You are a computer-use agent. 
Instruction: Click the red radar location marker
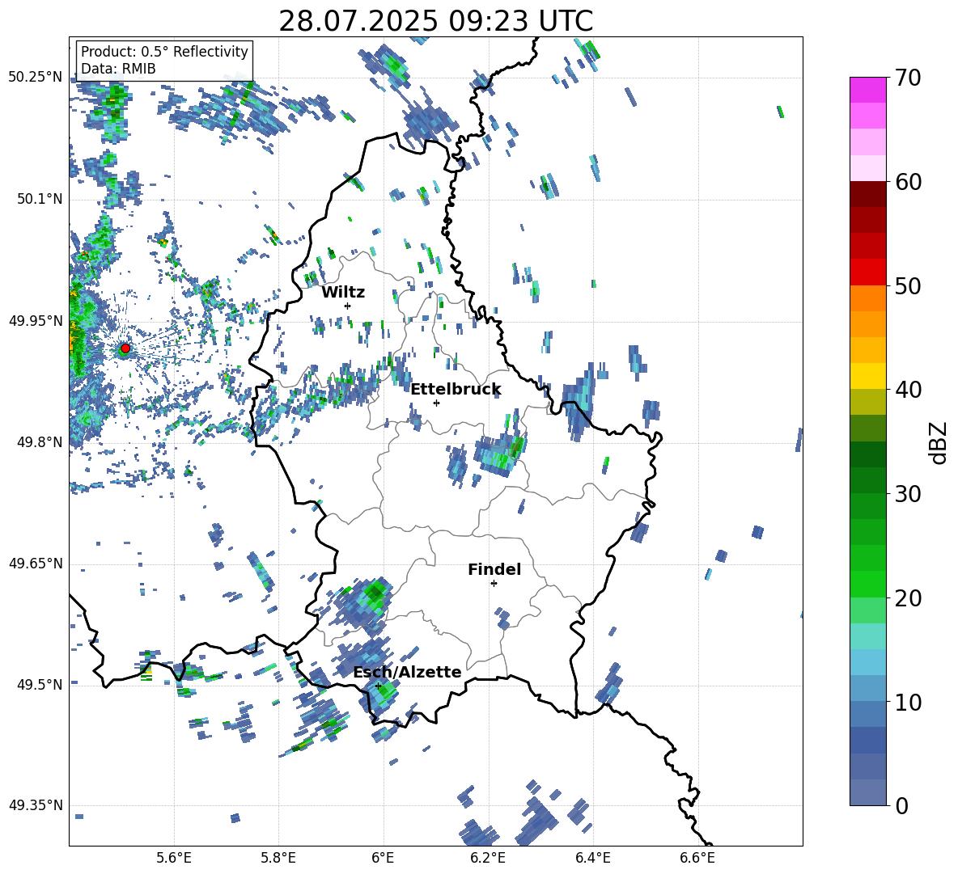tap(125, 348)
